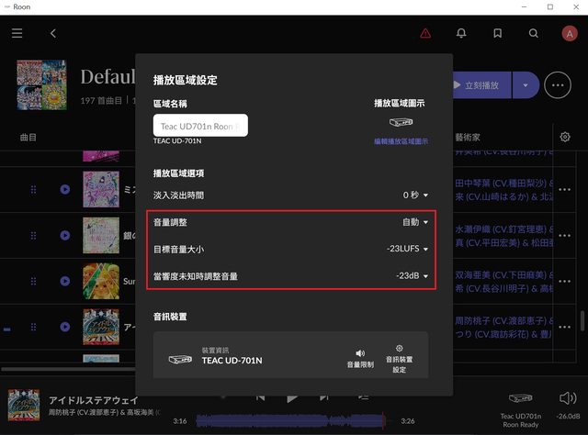Go back with the arrow icon
The width and height of the screenshot is (588, 435).
click(53, 33)
